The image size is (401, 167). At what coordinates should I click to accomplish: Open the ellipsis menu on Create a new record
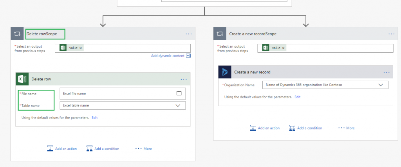click(x=387, y=72)
